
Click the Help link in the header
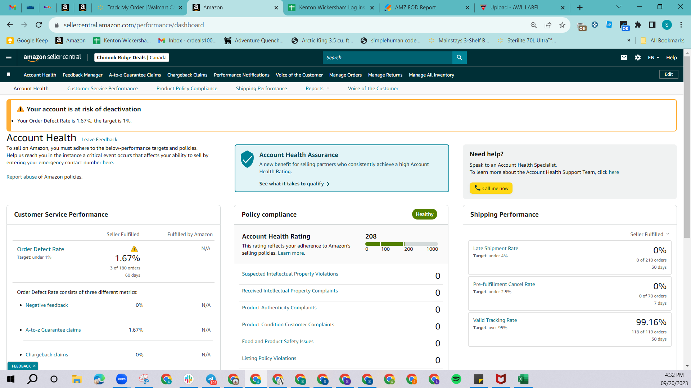point(672,57)
